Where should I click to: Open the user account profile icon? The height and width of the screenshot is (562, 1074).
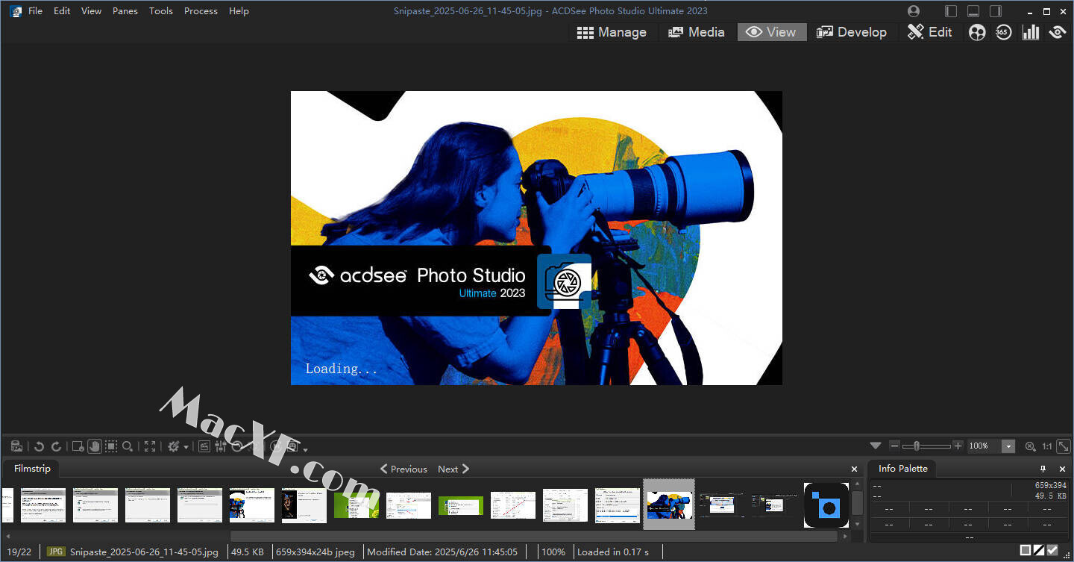pyautogui.click(x=914, y=11)
